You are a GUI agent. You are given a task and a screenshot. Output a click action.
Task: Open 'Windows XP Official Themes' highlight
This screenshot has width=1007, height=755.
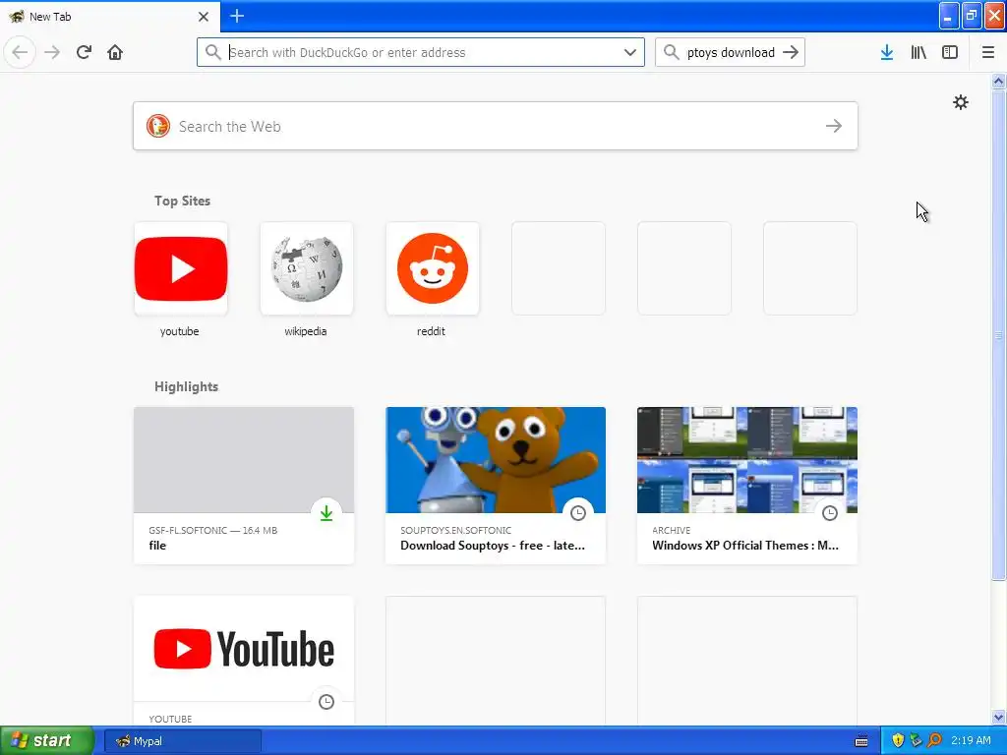(747, 486)
